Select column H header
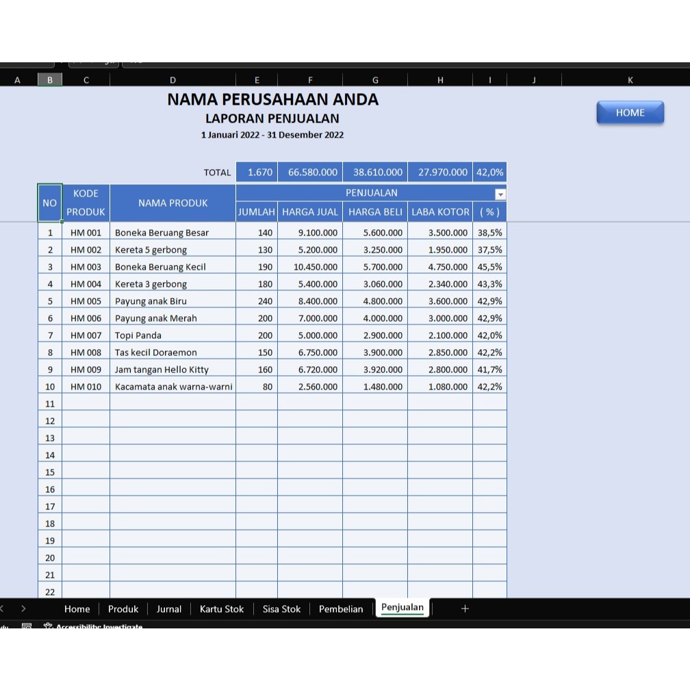The image size is (690, 690). [440, 80]
